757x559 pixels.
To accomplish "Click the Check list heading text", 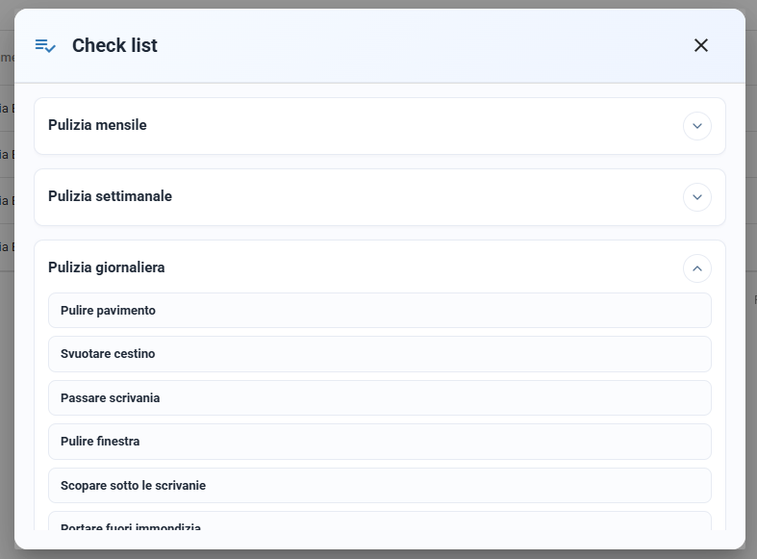I will click(x=114, y=45).
